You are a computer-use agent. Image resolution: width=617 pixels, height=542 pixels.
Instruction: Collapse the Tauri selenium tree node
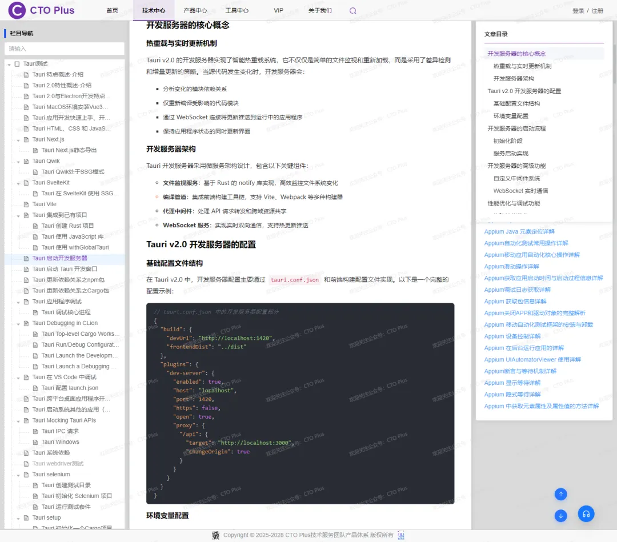pos(18,475)
